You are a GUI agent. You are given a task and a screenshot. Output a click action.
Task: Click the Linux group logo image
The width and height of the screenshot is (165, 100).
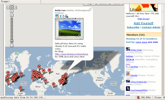click(x=144, y=8)
